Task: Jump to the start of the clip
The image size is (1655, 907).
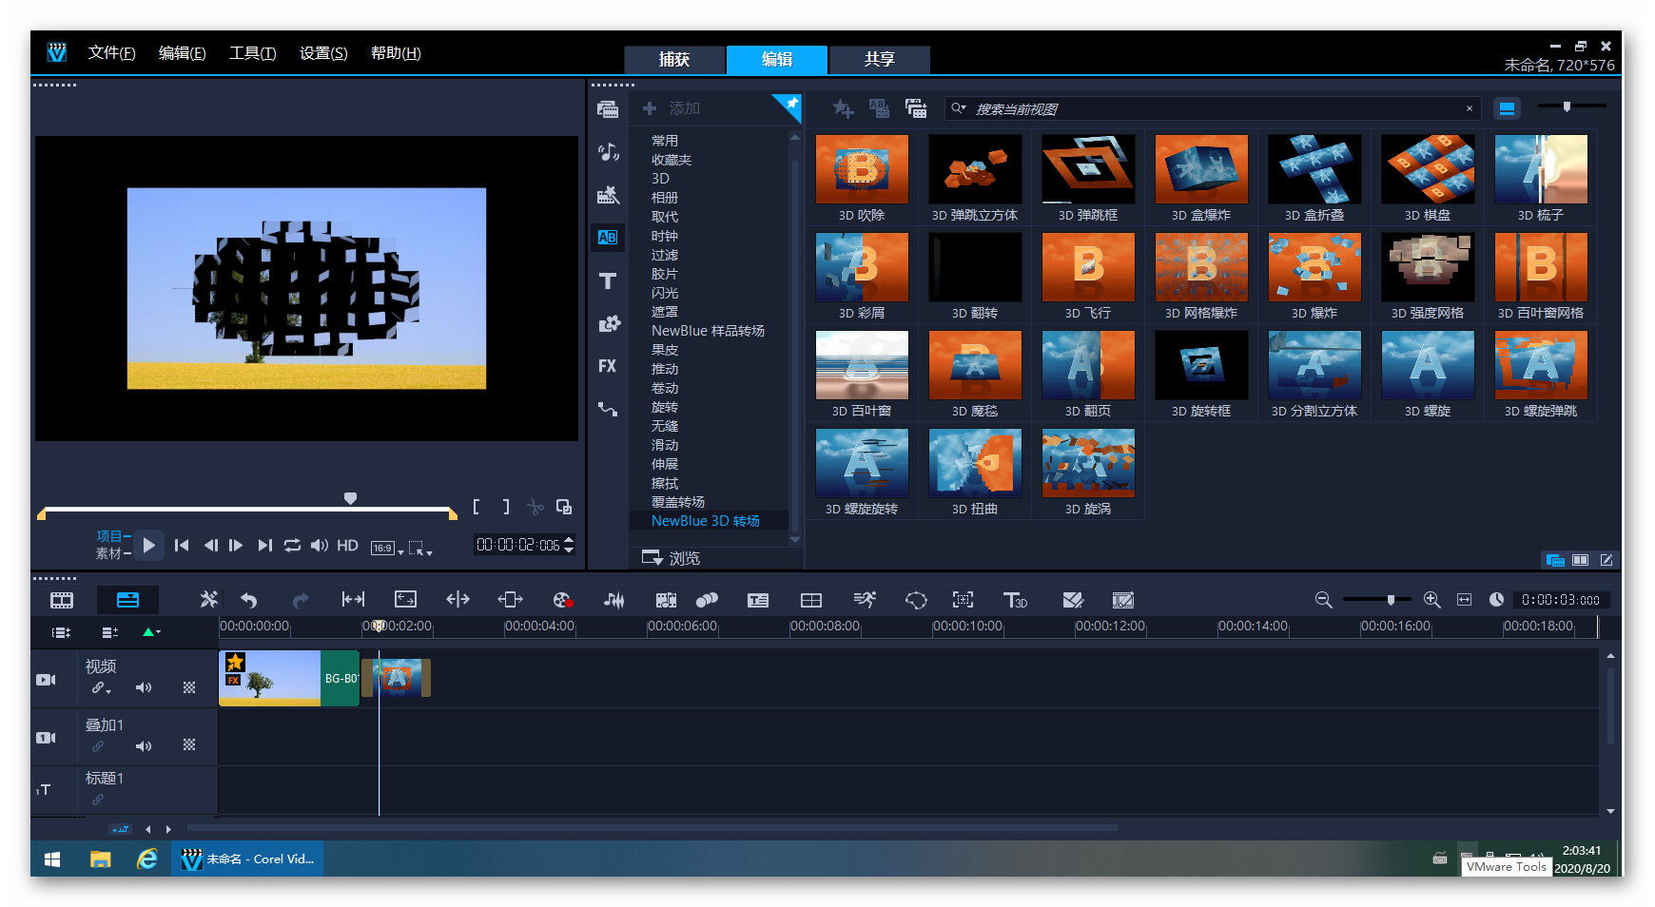Action: [x=182, y=546]
